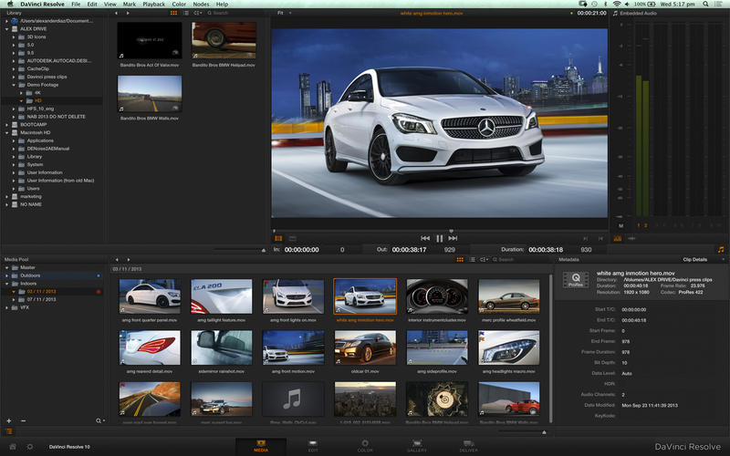Open the Fit zoom dropdown
This screenshot has width=730, height=456.
pos(282,15)
